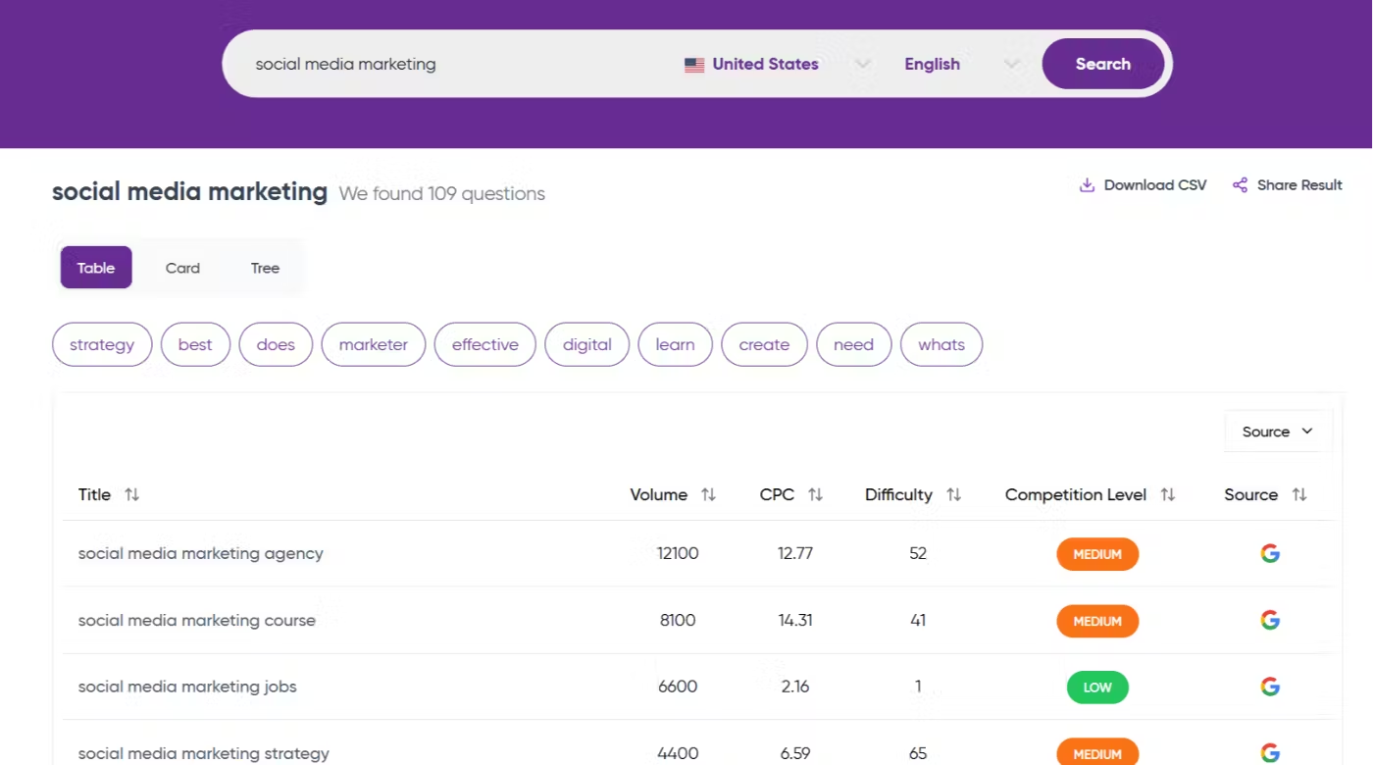Click Google icon in marketing strategy row
This screenshot has height=765, width=1373.
coord(1270,753)
